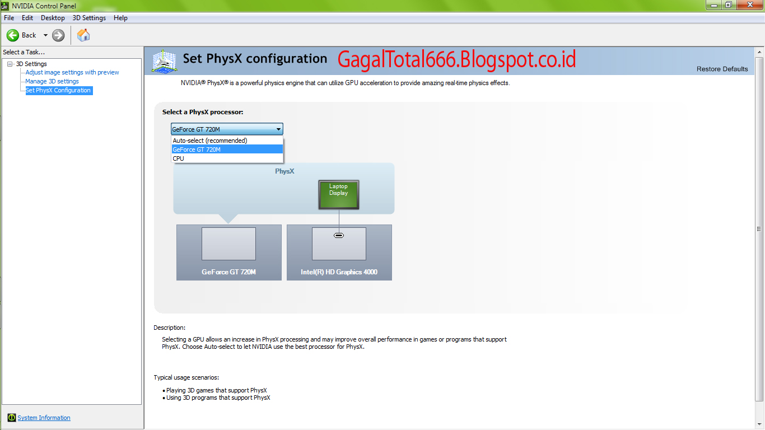Viewport: 765px width, 430px height.
Task: Open Adjust image settings with preview
Action: coord(72,72)
